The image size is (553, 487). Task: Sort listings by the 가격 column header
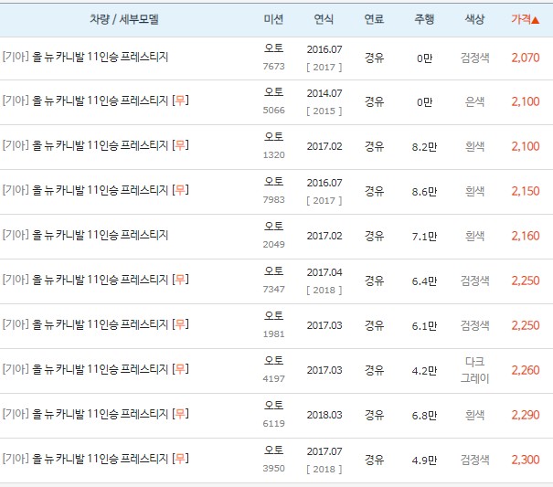526,19
